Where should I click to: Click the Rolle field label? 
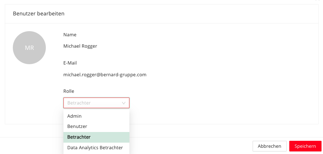click(x=69, y=91)
